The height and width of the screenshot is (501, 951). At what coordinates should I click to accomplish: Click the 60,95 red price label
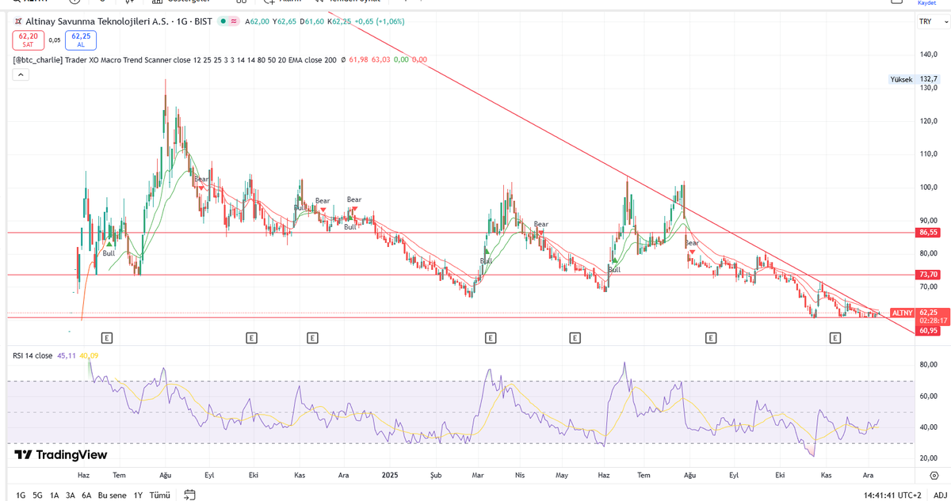click(928, 331)
